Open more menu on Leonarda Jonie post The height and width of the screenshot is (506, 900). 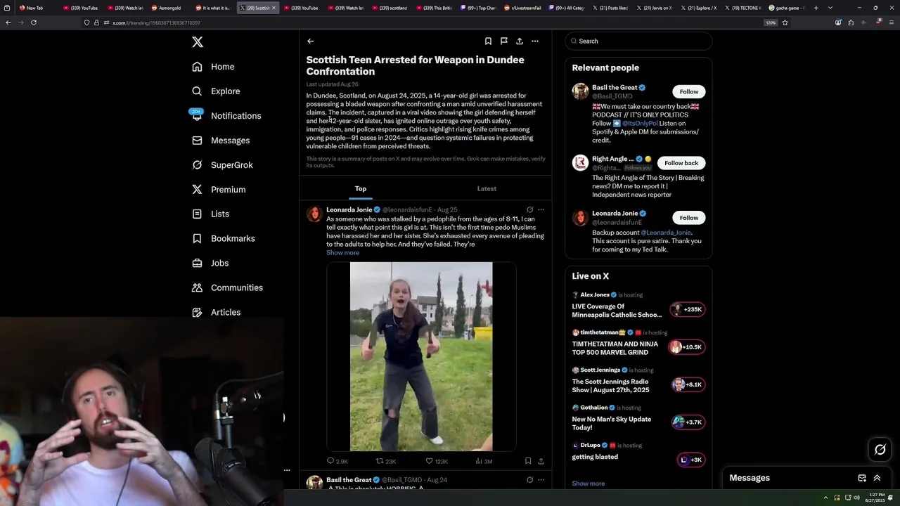click(x=541, y=209)
